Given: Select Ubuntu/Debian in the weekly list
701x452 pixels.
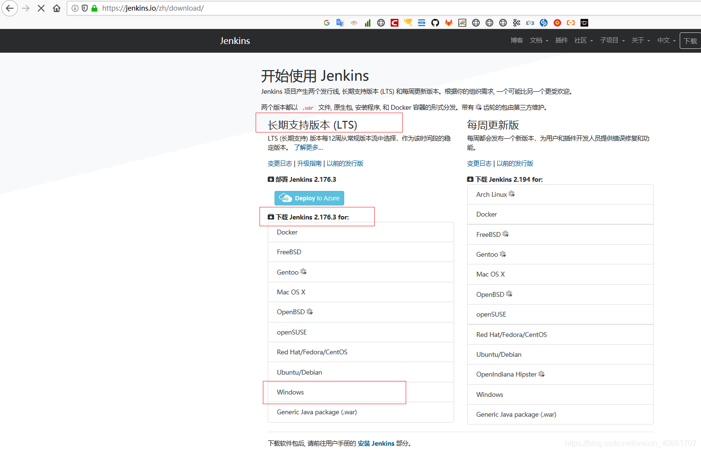Looking at the screenshot, I should pyautogui.click(x=560, y=354).
